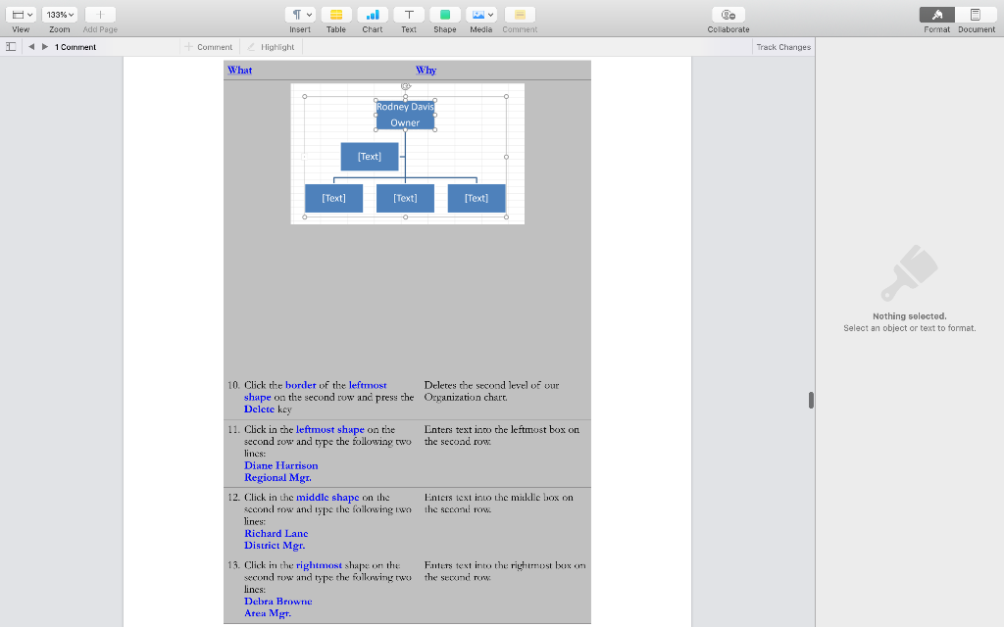
Task: Click the Add Page button
Action: click(100, 15)
